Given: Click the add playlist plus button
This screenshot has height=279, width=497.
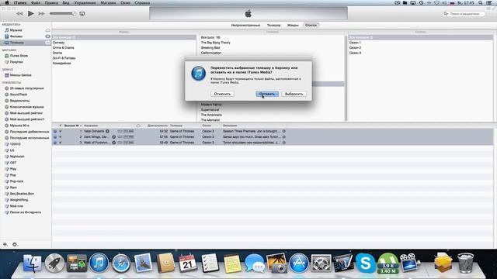Looking at the screenshot, I should click(x=5, y=244).
